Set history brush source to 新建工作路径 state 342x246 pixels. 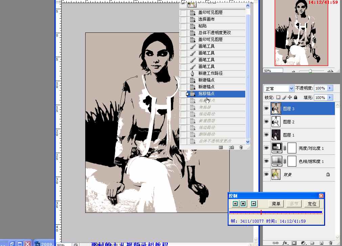[183, 73]
